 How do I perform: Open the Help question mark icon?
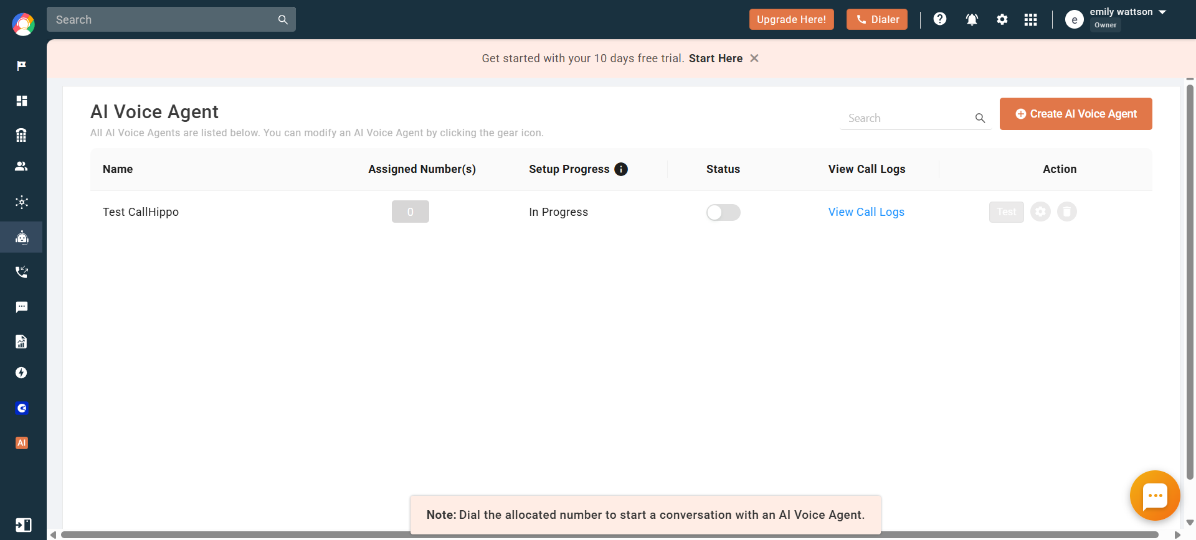(940, 19)
